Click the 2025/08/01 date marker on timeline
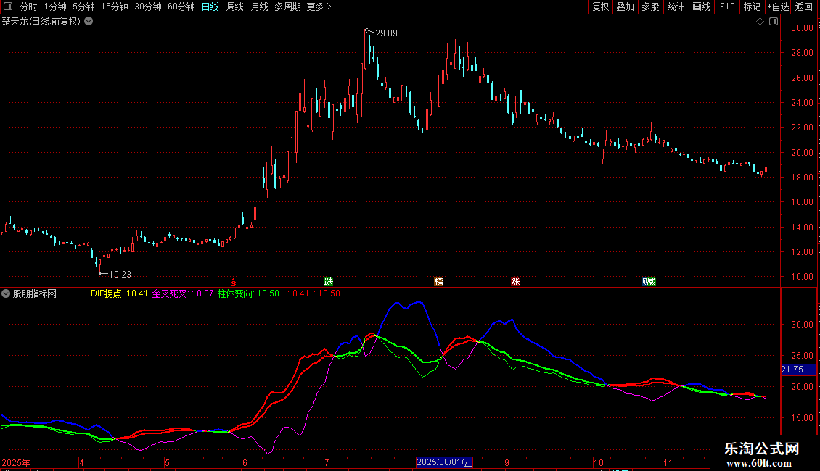The height and width of the screenshot is (471, 820). pyautogui.click(x=444, y=462)
